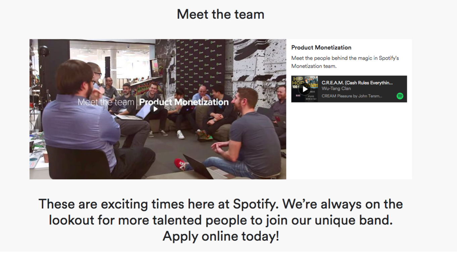Open the Wu-Tang Clan artist link
The height and width of the screenshot is (255, 457).
pos(336,88)
